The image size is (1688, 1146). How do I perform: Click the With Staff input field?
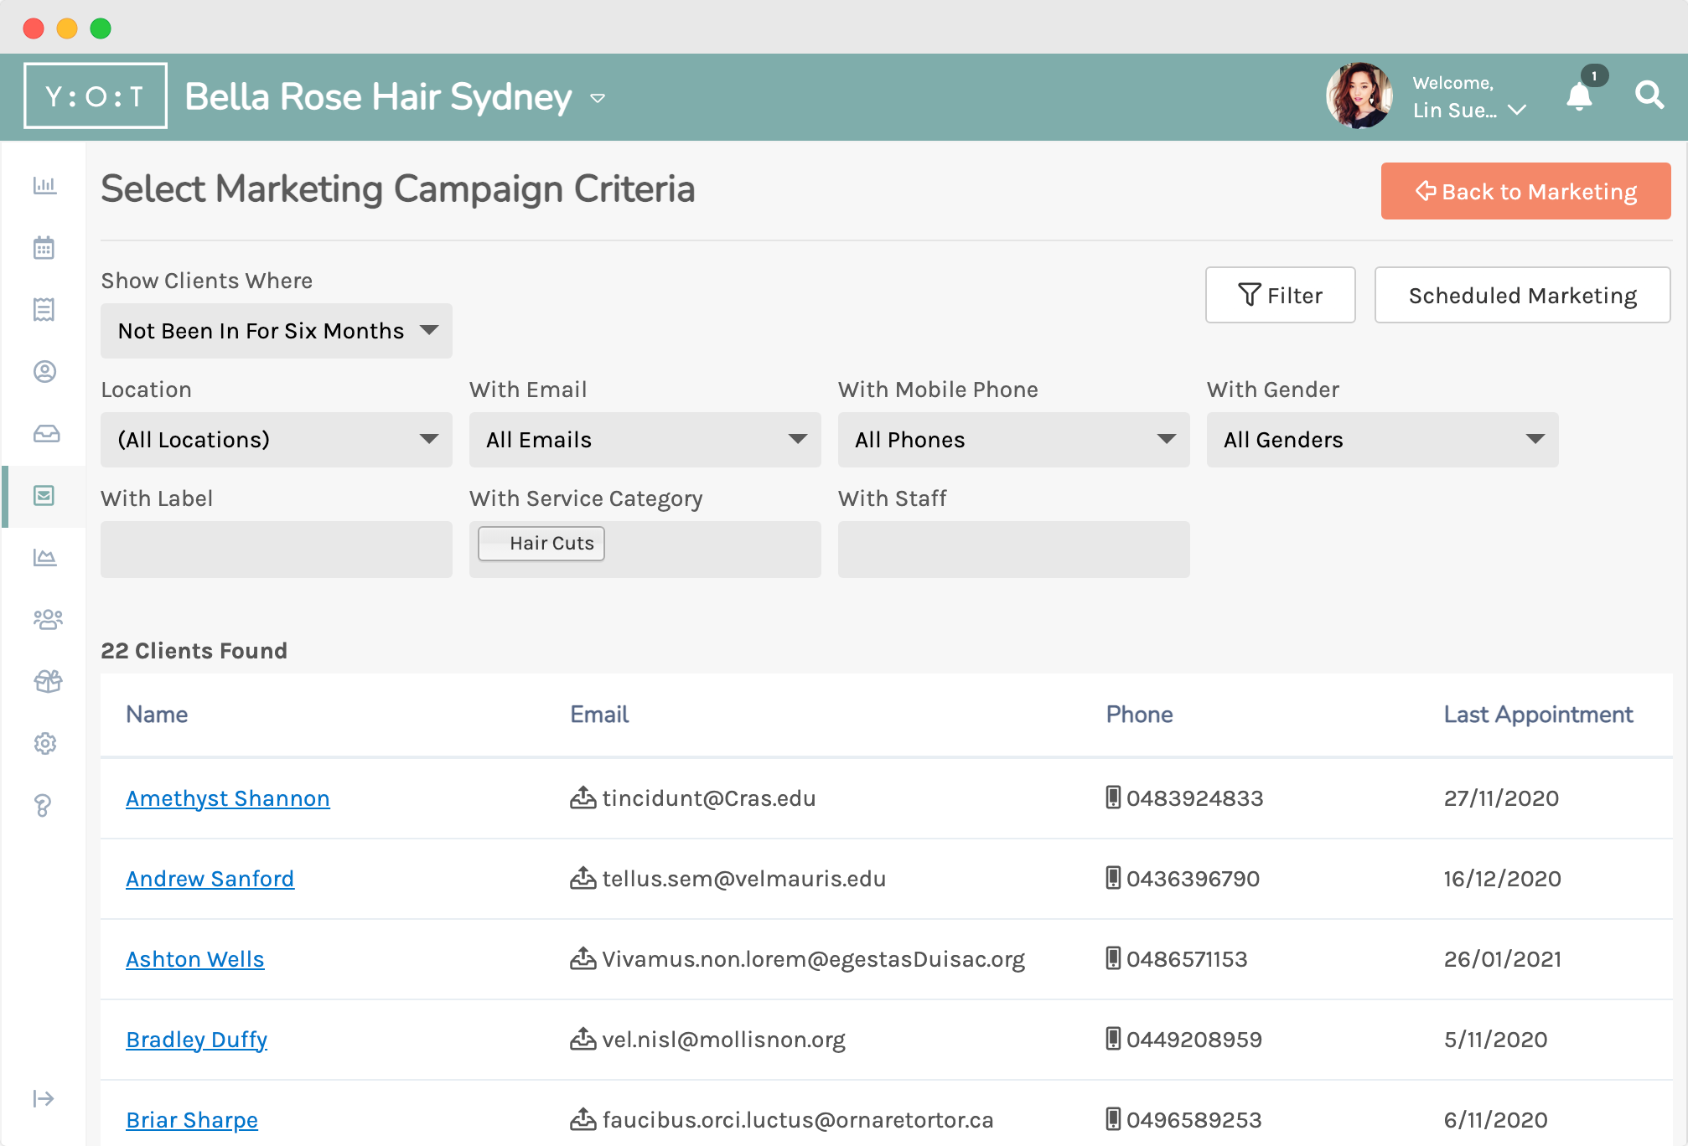click(1014, 550)
